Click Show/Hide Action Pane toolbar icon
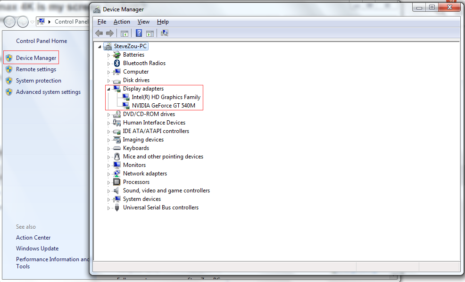 tap(150, 33)
